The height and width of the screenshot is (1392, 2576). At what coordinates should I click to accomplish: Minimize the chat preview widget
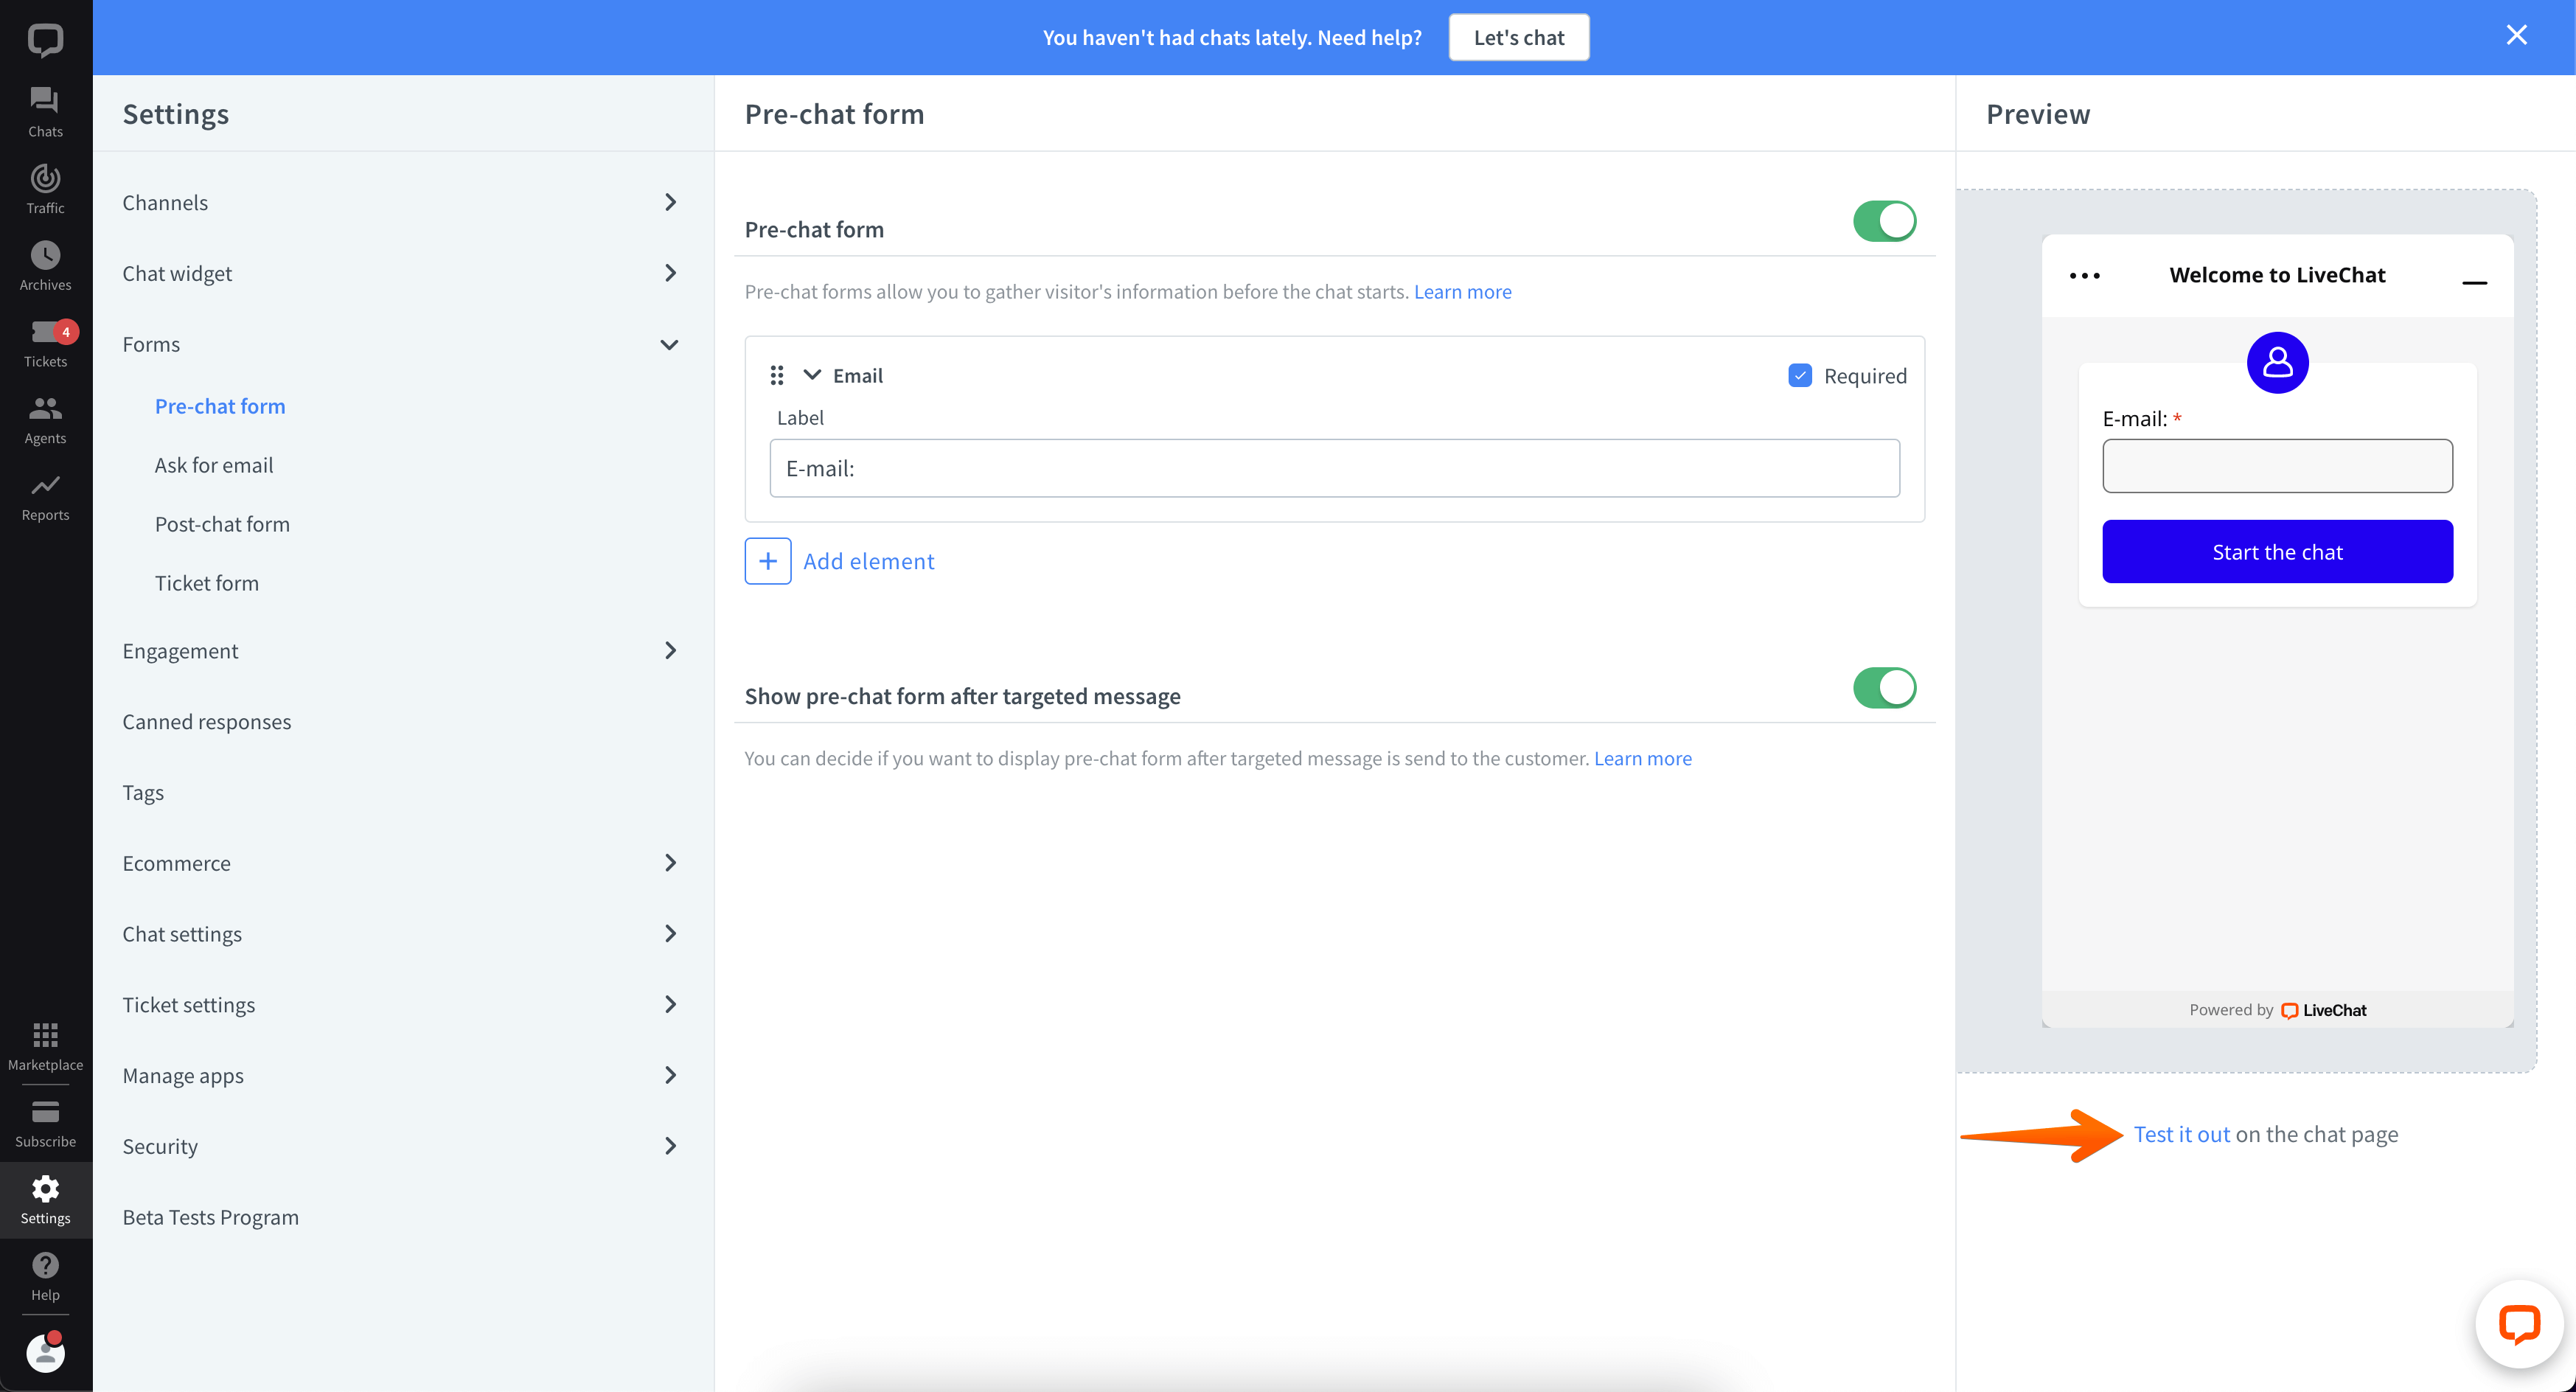[x=2474, y=283]
